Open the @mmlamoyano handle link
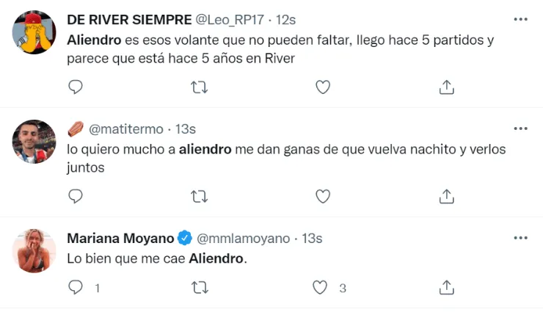Viewport: 543px width, 315px height. 246,239
